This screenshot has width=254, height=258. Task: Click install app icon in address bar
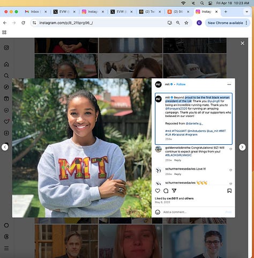coord(170,23)
